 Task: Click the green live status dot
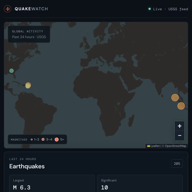(149, 9)
